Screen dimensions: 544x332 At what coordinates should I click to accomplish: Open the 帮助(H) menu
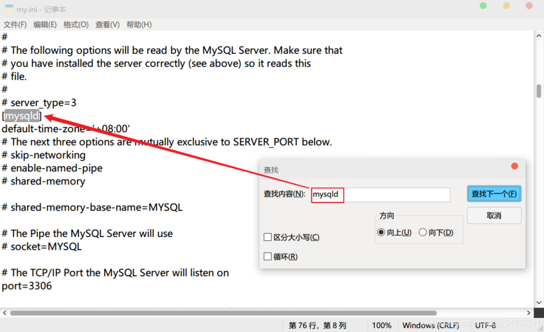[x=139, y=25]
